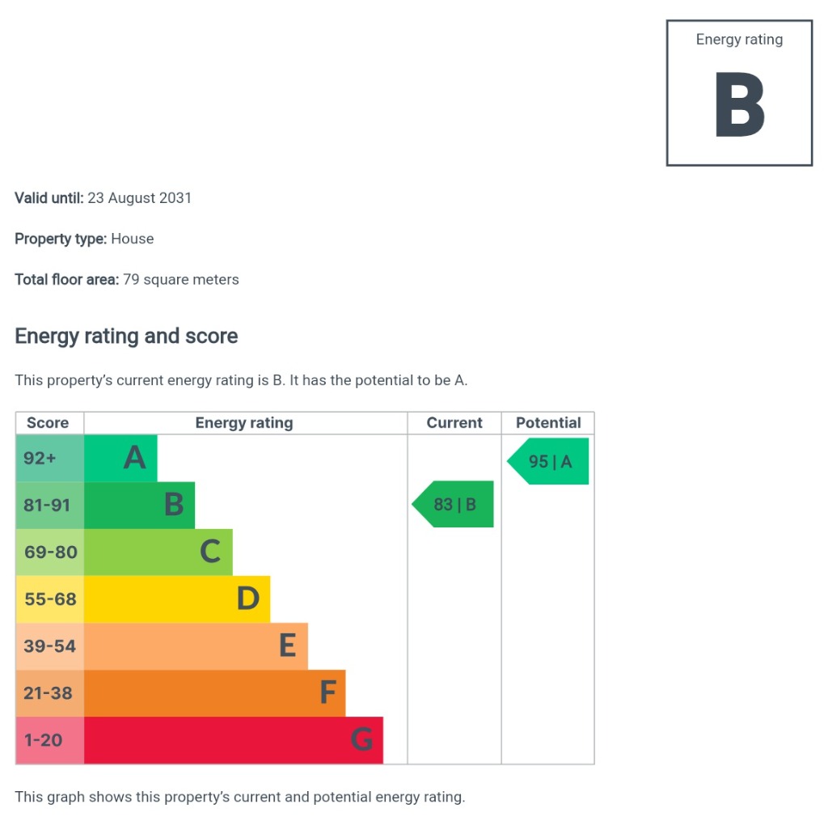Select the B energy rating bar
This screenshot has height=817, width=828.
coord(140,505)
